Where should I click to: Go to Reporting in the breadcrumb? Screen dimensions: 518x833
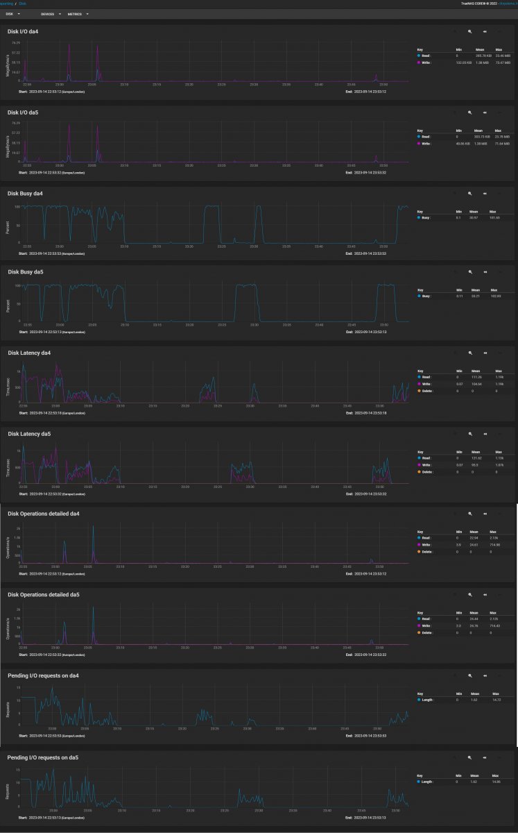pyautogui.click(x=6, y=3)
